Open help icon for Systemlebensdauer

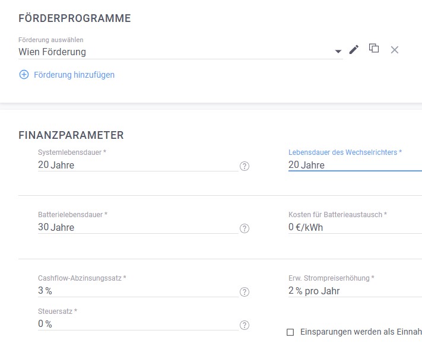(245, 166)
